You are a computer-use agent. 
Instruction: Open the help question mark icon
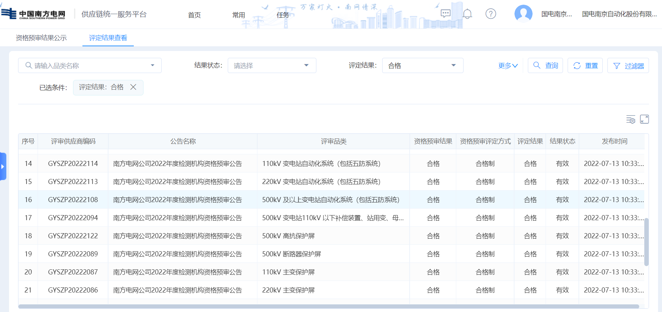tap(491, 14)
